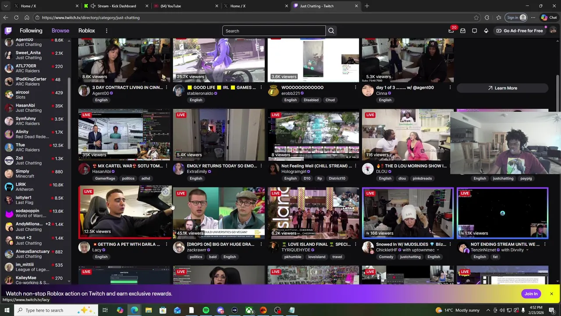The image size is (561, 316).
Task: Mute the Stream - Kick Dashboard tab audio
Action: pyautogui.click(x=93, y=6)
